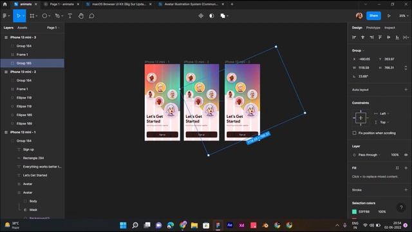Click Align left icon

pyautogui.click(x=354, y=37)
